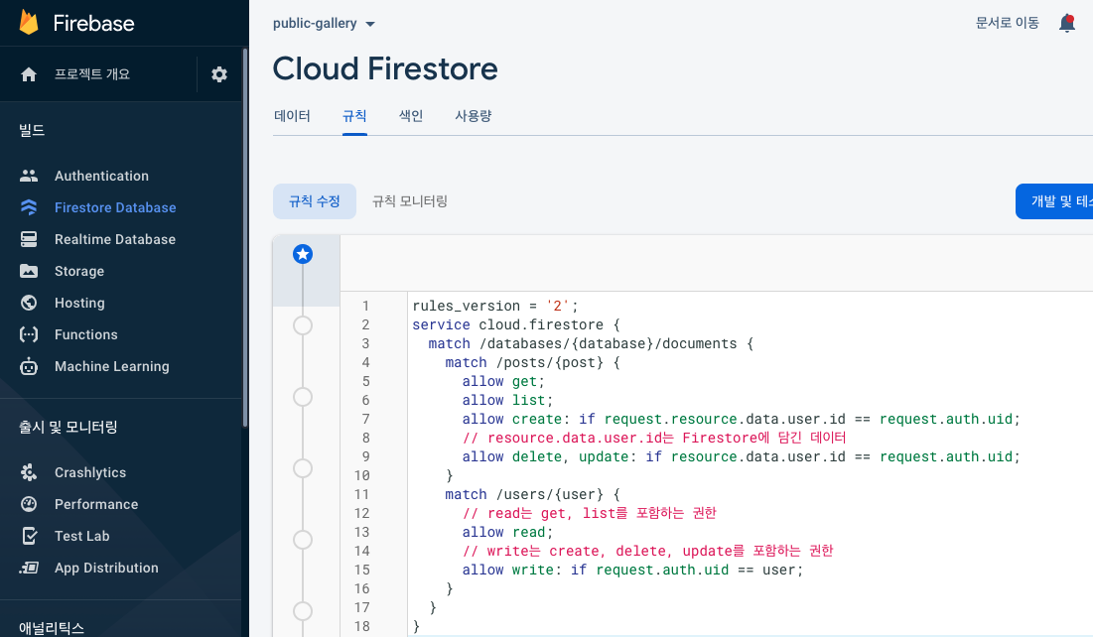The height and width of the screenshot is (637, 1093).
Task: Open App Distribution in the sidebar
Action: (106, 568)
